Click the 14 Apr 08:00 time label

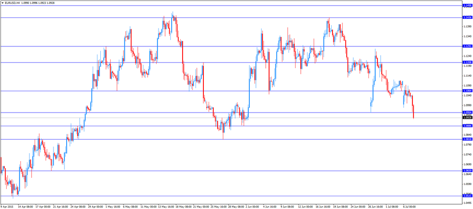coord(25,207)
